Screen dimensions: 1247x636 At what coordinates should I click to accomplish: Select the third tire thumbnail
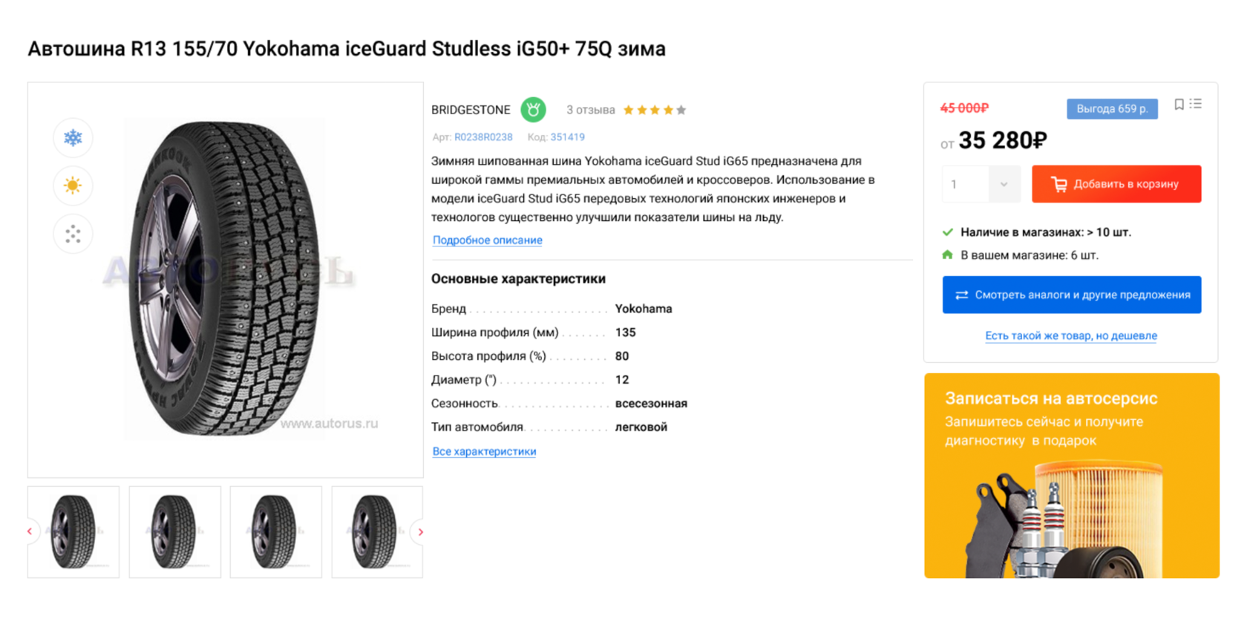(275, 532)
